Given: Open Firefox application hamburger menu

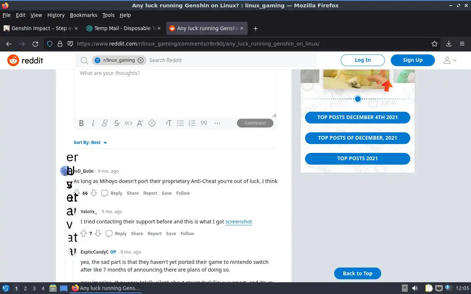Looking at the screenshot, I should [x=462, y=44].
